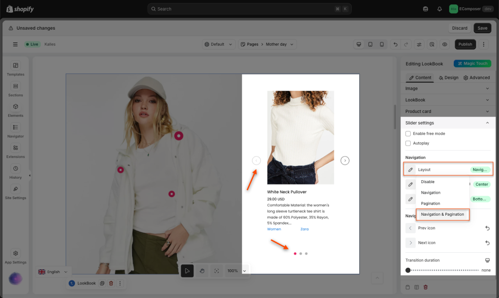This screenshot has width=499, height=298.
Task: Click the undo arrow in top toolbar
Action: tap(395, 44)
